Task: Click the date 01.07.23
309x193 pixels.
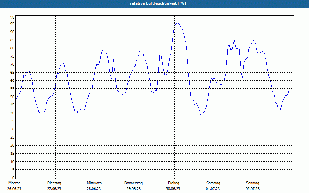Action: [x=213, y=189]
